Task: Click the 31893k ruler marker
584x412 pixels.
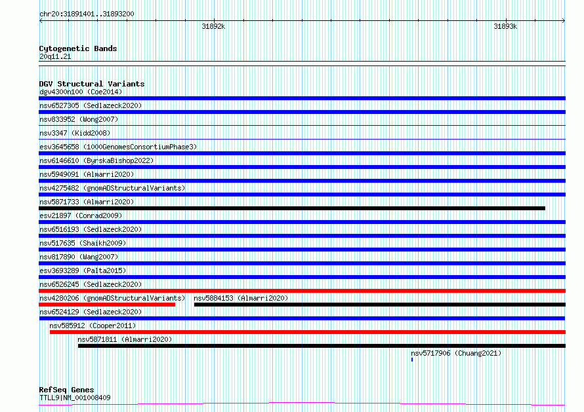Action: click(x=505, y=26)
